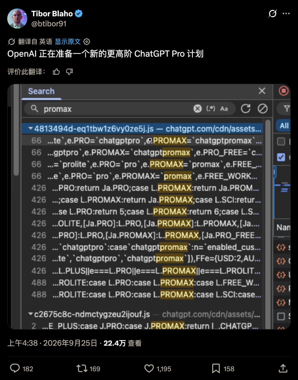The width and height of the screenshot is (298, 380).
Task: Toggle match case Aa in search field
Action: pos(224,109)
